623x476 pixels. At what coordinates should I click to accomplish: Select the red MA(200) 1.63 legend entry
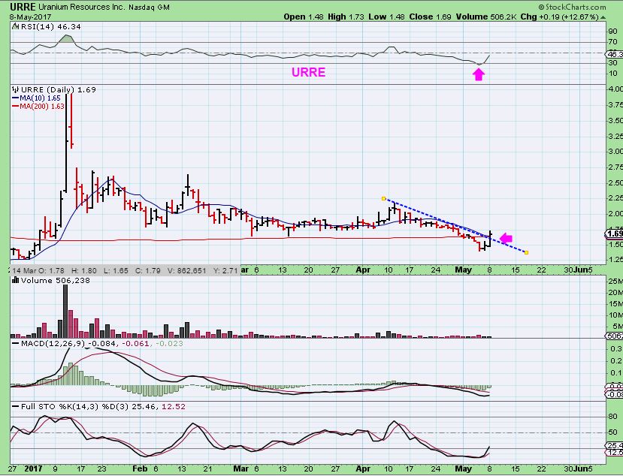coord(38,106)
